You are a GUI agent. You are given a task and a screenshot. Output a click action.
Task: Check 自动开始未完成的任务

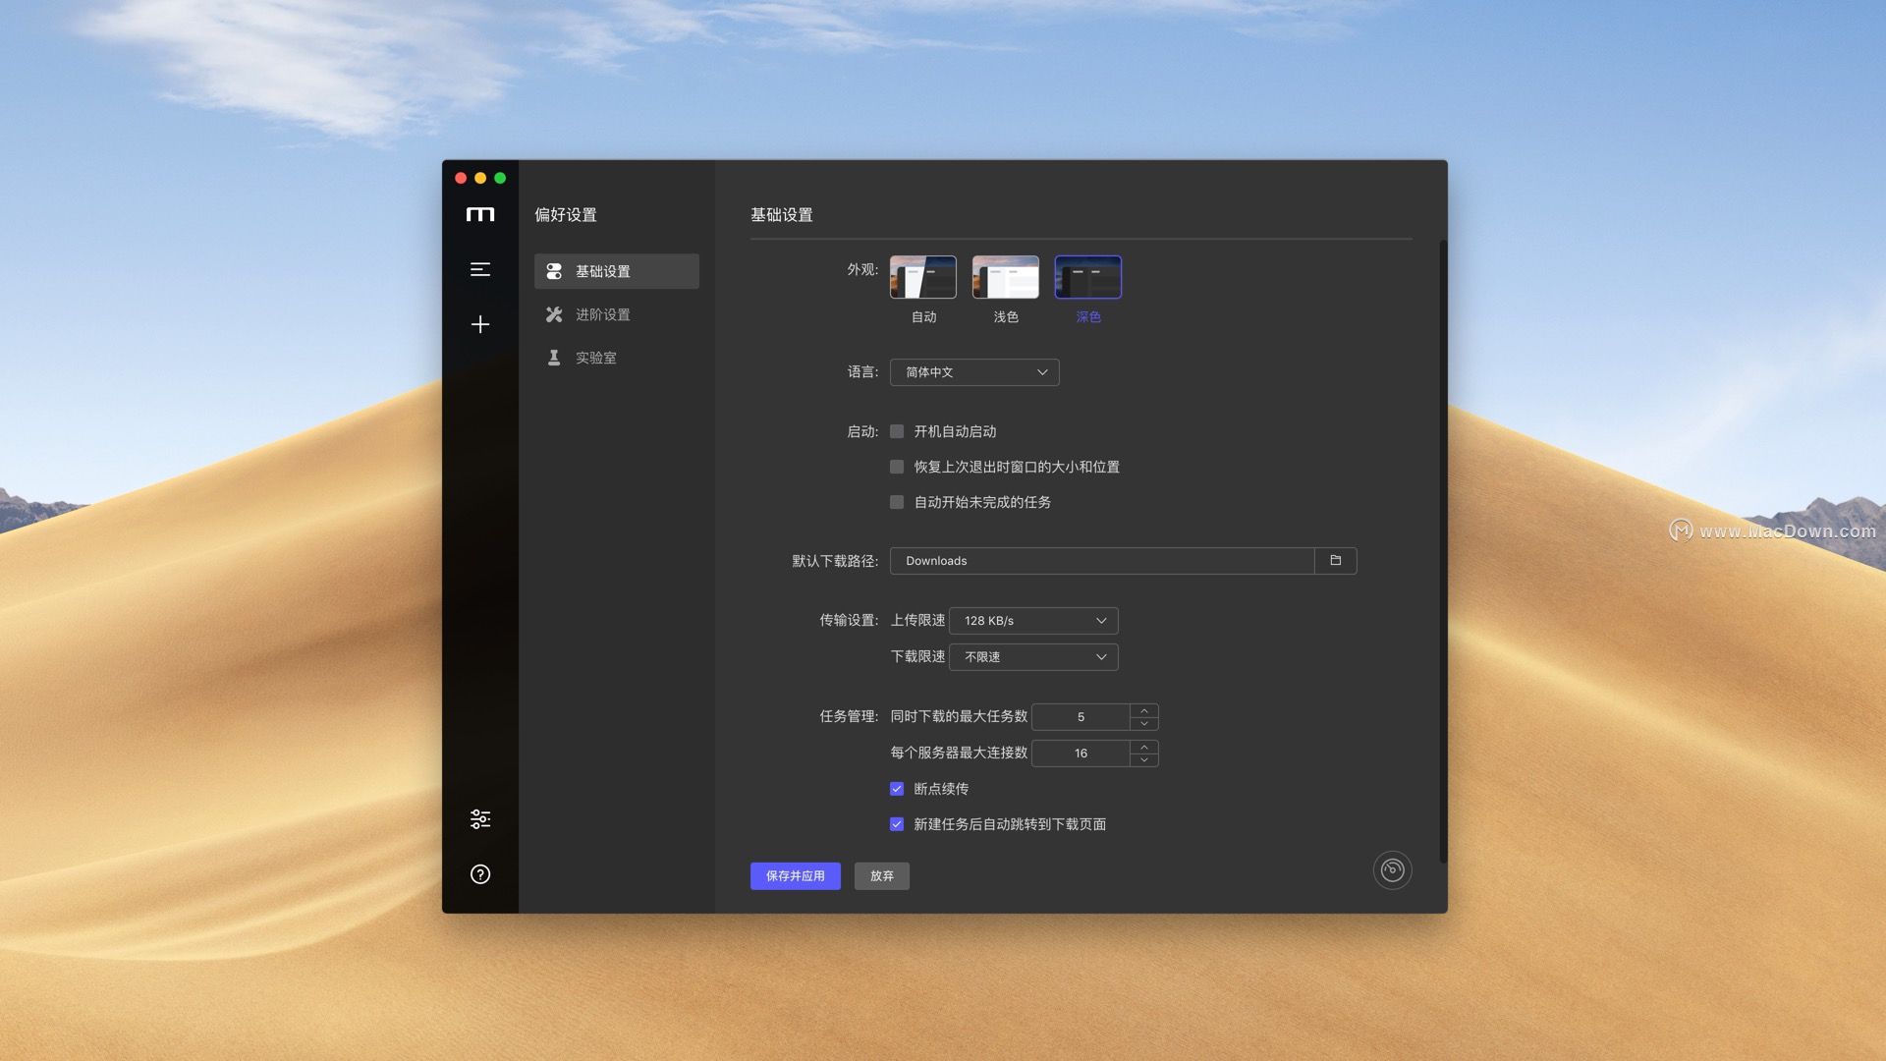coord(896,502)
